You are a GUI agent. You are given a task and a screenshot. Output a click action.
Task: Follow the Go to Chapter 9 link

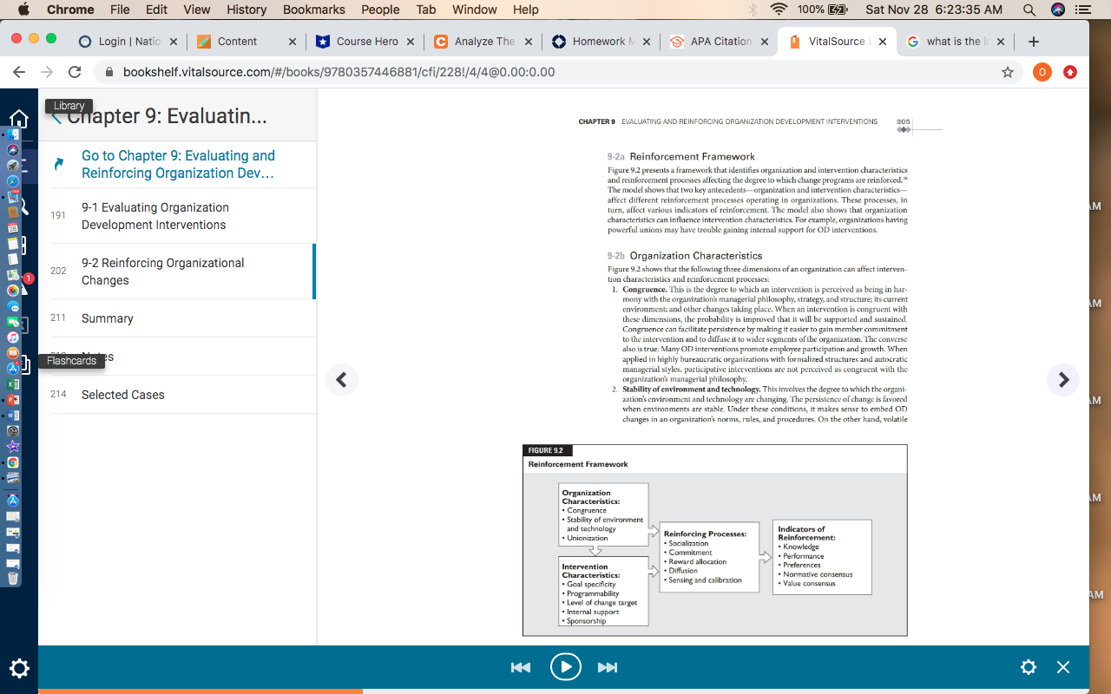178,164
